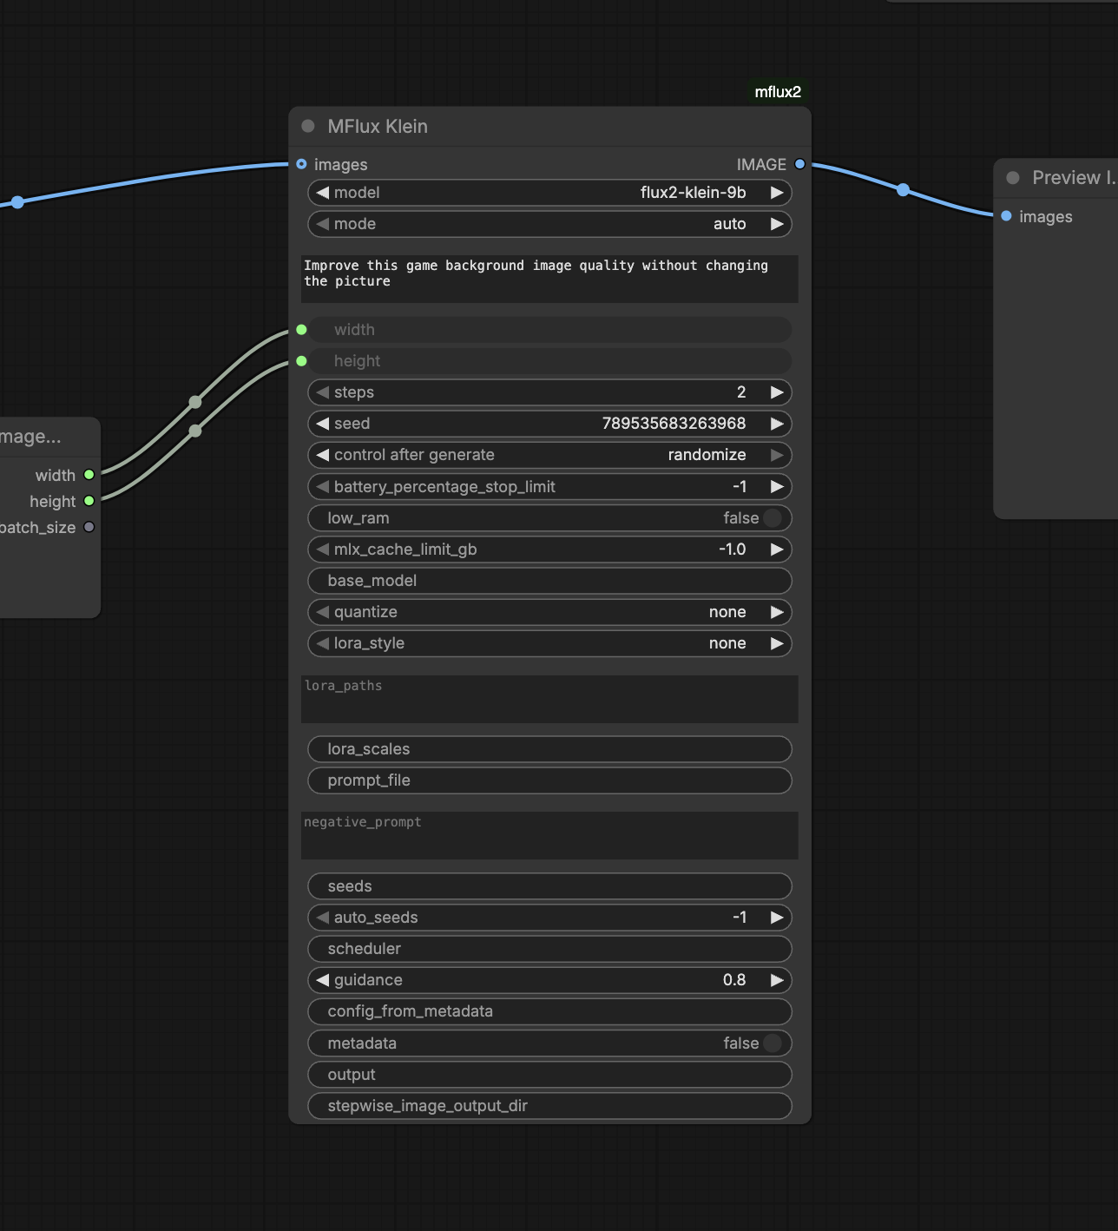Switch mode to next option with right arrow
The height and width of the screenshot is (1231, 1118).
pyautogui.click(x=777, y=224)
